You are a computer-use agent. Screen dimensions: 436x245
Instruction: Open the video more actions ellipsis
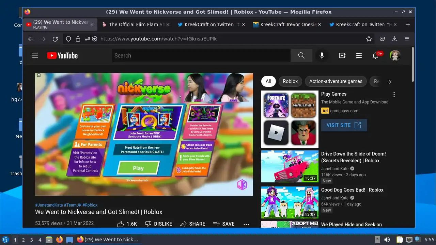tap(246, 224)
